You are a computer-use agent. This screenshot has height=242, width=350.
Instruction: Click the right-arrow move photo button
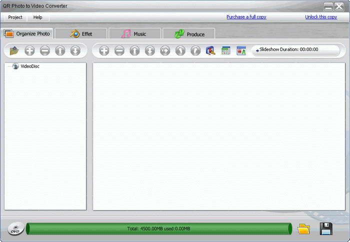coord(165,50)
